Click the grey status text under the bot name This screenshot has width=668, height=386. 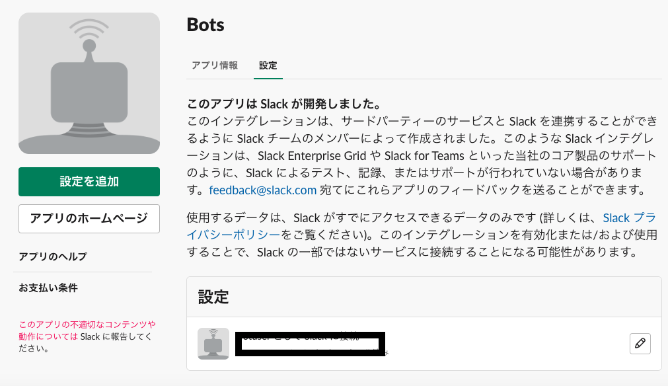[x=311, y=354]
